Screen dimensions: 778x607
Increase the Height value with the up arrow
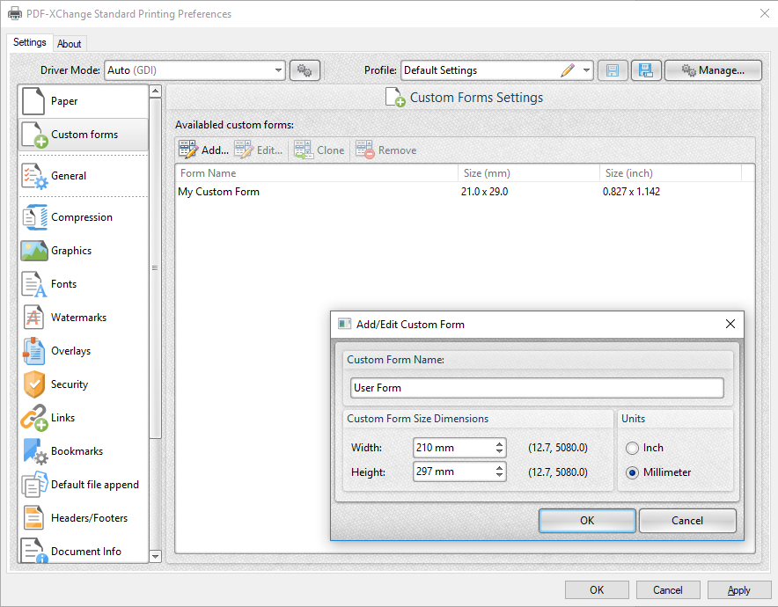tap(499, 467)
